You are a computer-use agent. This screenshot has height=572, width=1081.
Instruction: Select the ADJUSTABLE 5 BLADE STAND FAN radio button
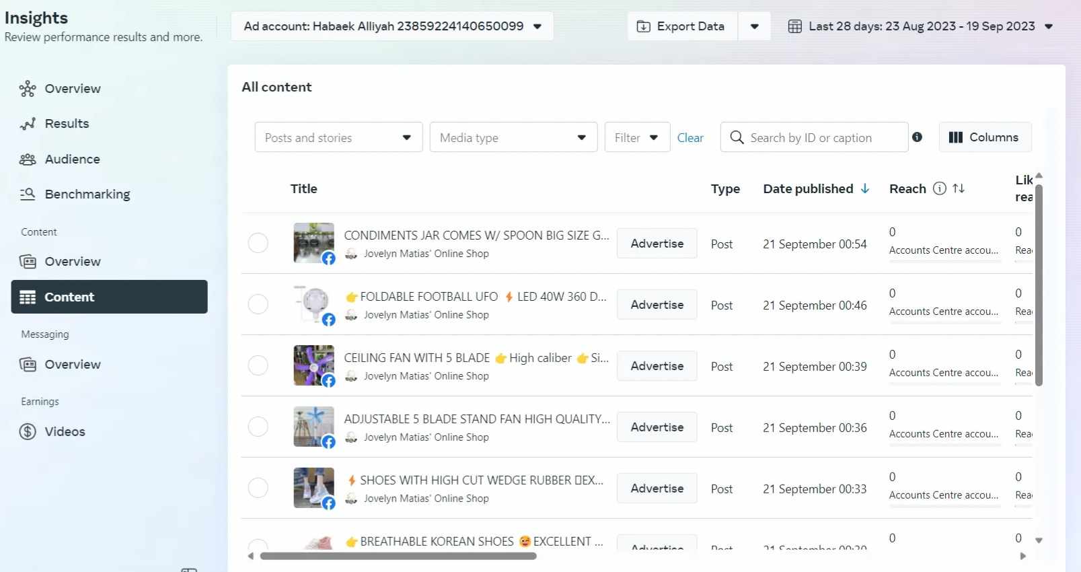(x=258, y=427)
